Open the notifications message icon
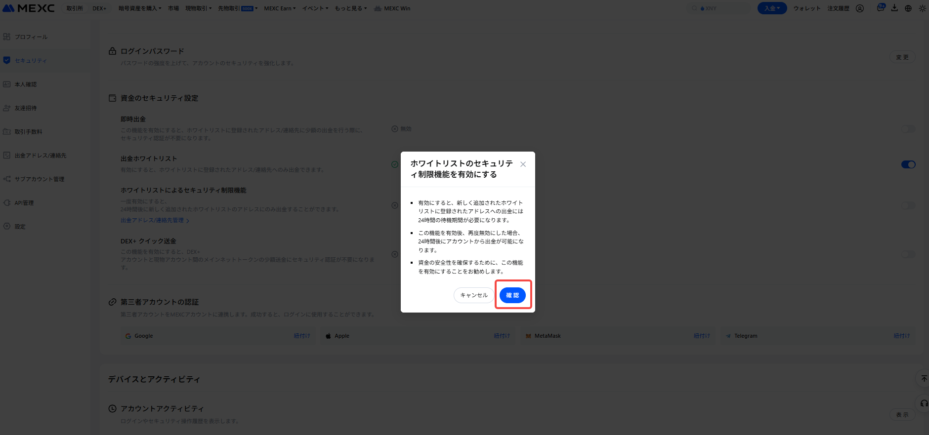 (x=881, y=8)
